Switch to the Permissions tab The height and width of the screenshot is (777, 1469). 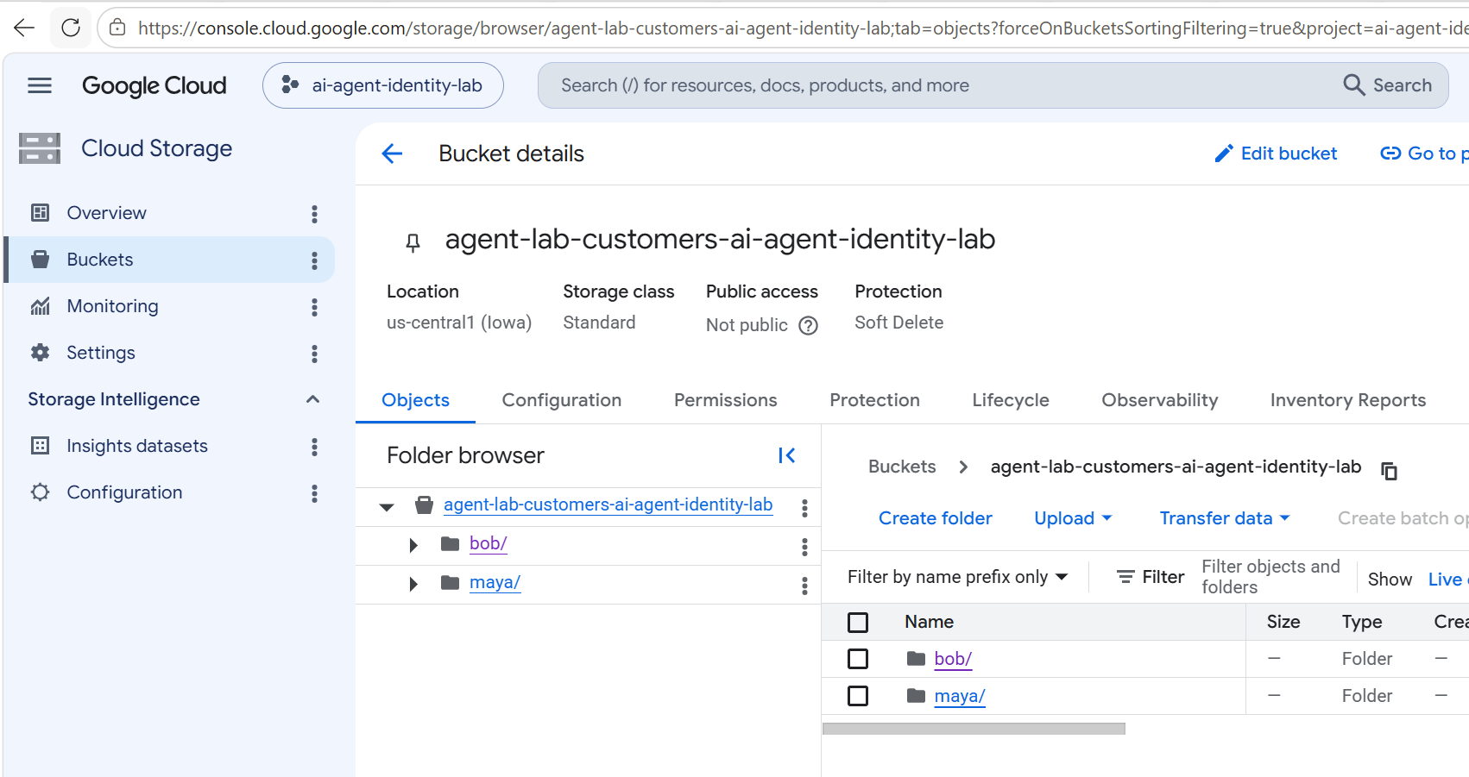click(x=726, y=400)
